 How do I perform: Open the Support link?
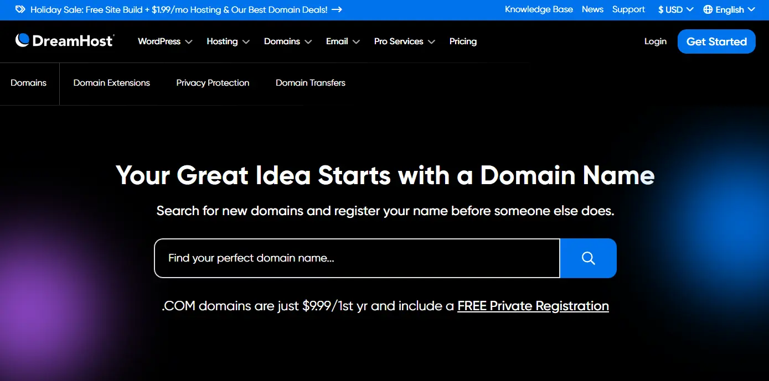(x=628, y=9)
